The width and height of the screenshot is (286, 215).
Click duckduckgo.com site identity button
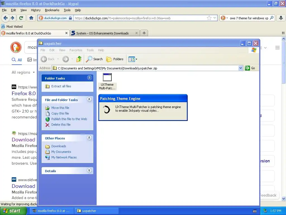[x=56, y=18]
